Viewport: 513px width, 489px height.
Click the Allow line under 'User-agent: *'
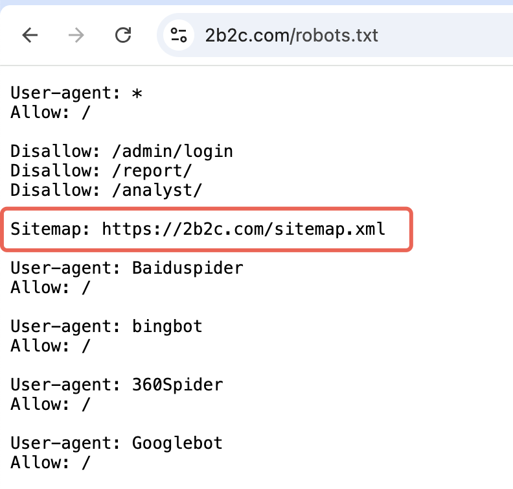click(x=50, y=112)
